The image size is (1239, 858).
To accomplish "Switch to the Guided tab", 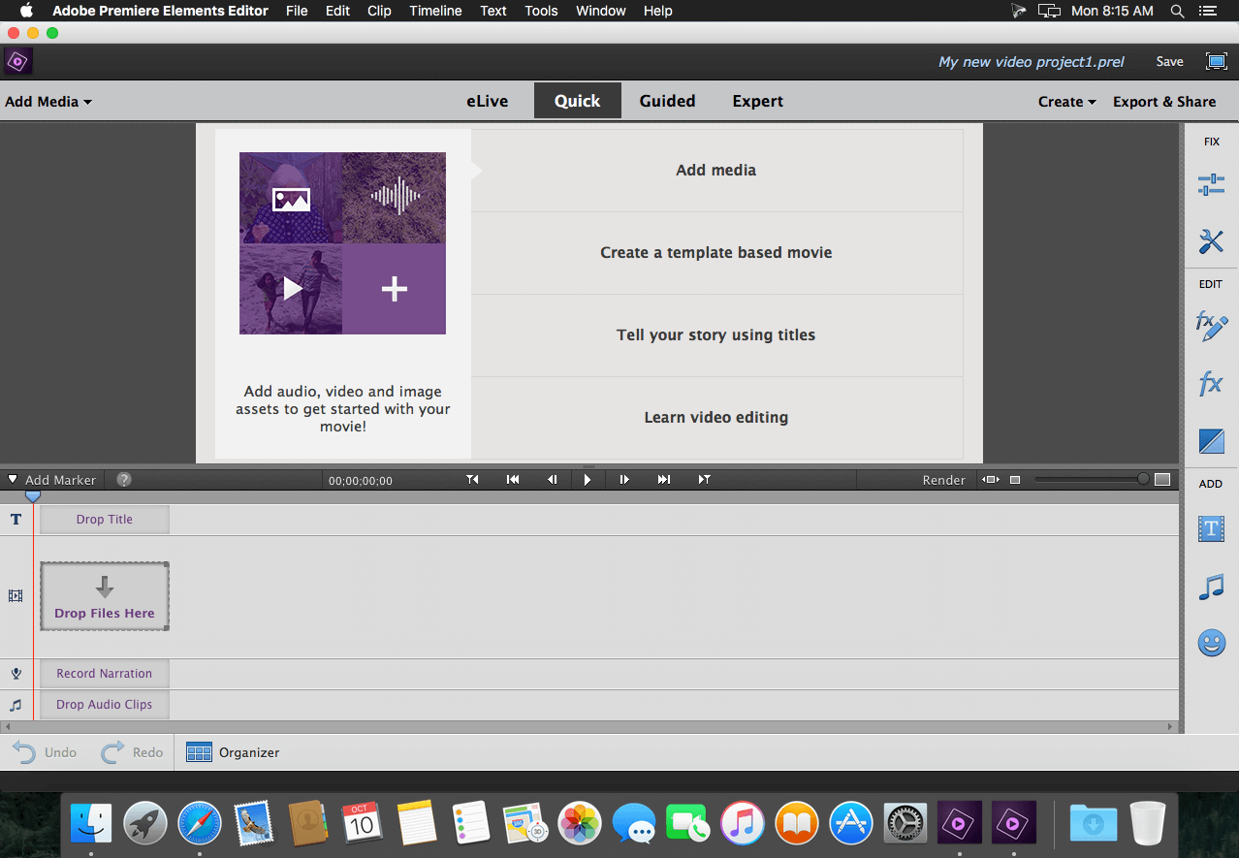I will [x=667, y=101].
